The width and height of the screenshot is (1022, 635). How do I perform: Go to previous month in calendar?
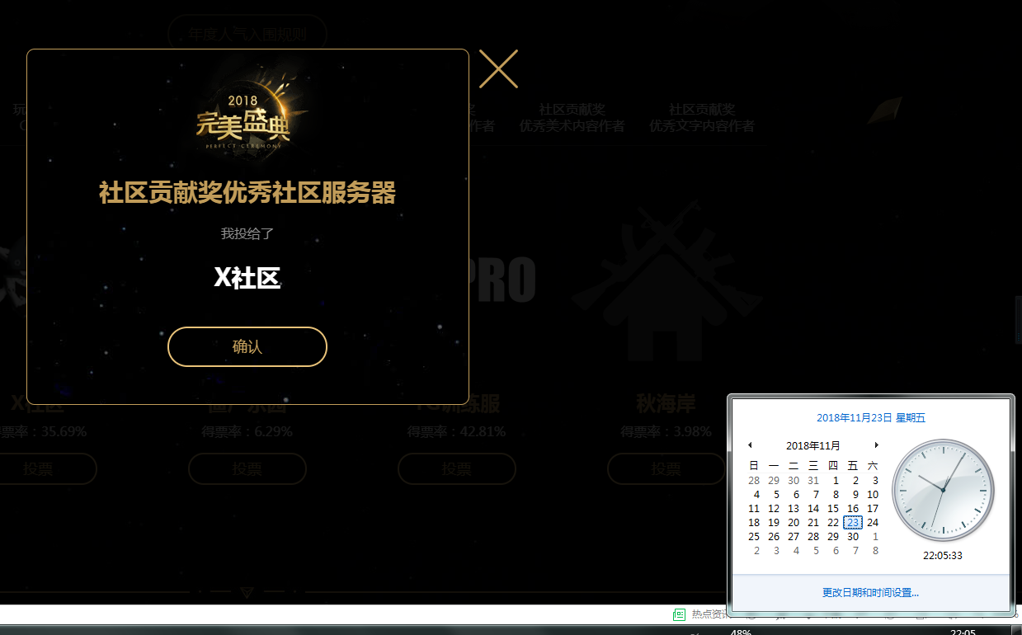click(750, 445)
